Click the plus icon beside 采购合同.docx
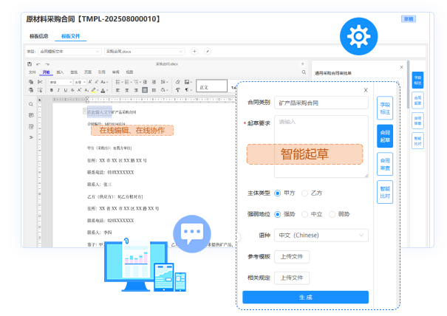Image resolution: width=447 pixels, height=316 pixels. coord(194,52)
